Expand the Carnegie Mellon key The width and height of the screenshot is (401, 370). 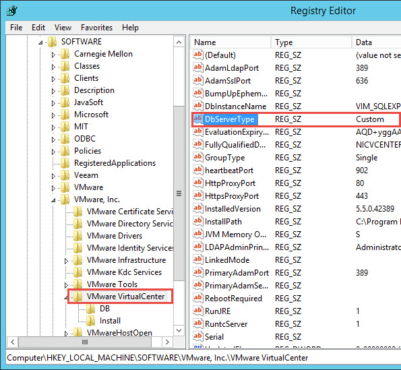pyautogui.click(x=53, y=55)
